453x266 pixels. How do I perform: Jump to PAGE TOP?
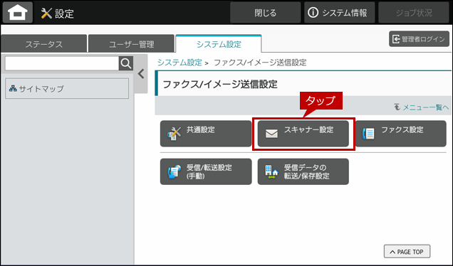tap(407, 252)
